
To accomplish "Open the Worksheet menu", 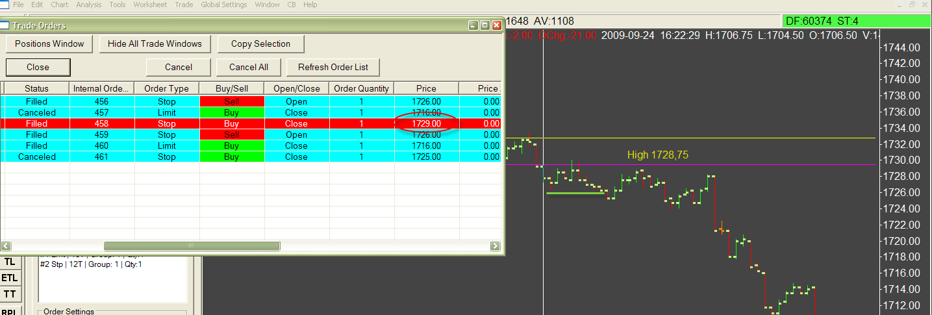I will (x=150, y=5).
